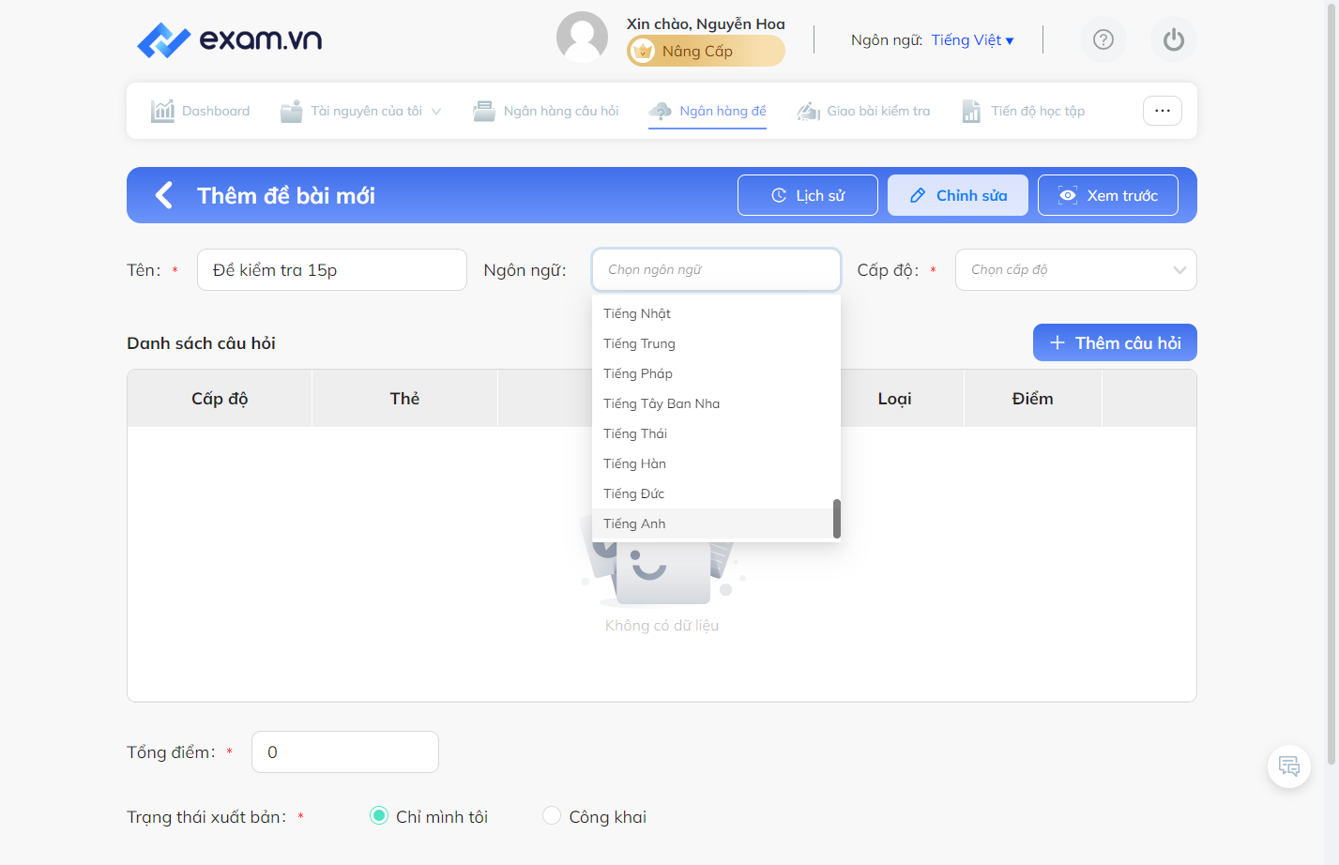Click the language dropdown list scrollbar
Screen dimensions: 1339x865
pos(836,519)
